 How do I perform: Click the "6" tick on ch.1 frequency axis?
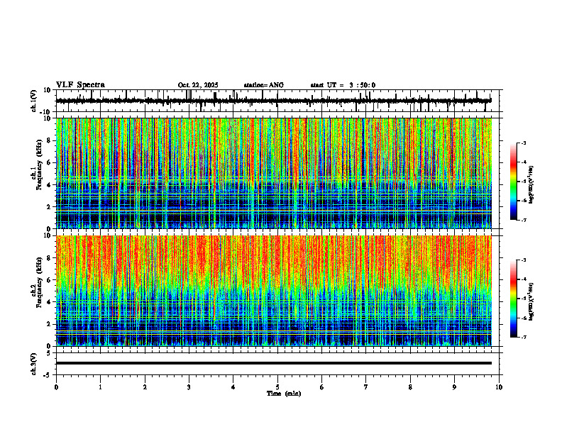[50, 162]
